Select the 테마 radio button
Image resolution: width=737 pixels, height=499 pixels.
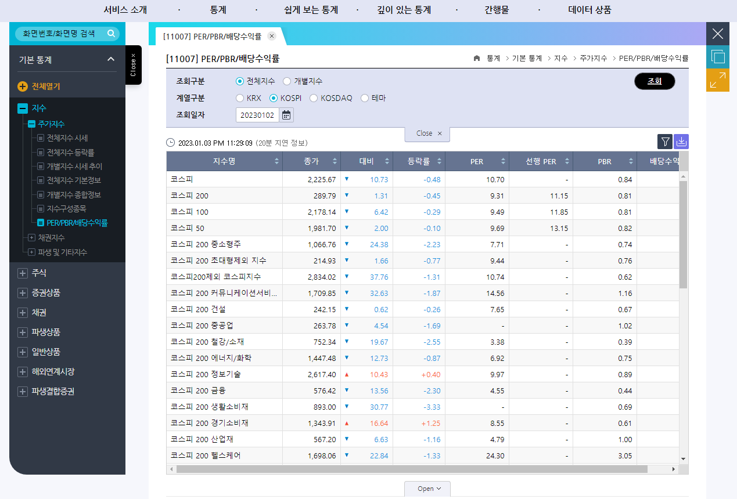coord(365,98)
